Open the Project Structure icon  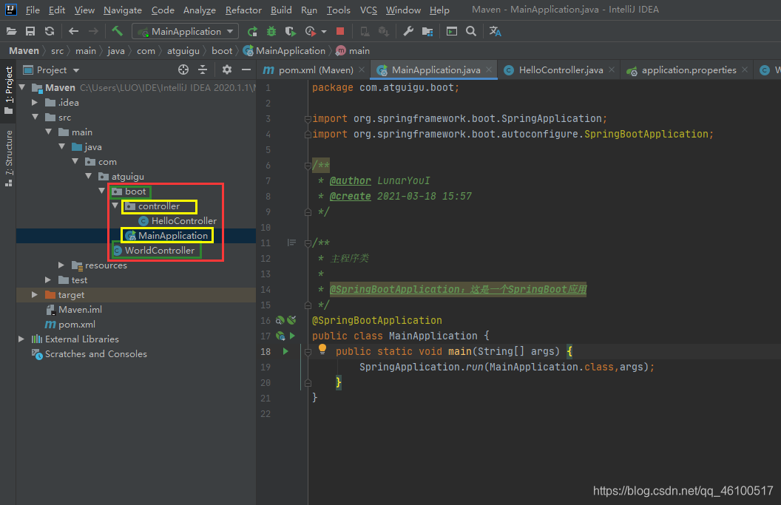tap(427, 31)
